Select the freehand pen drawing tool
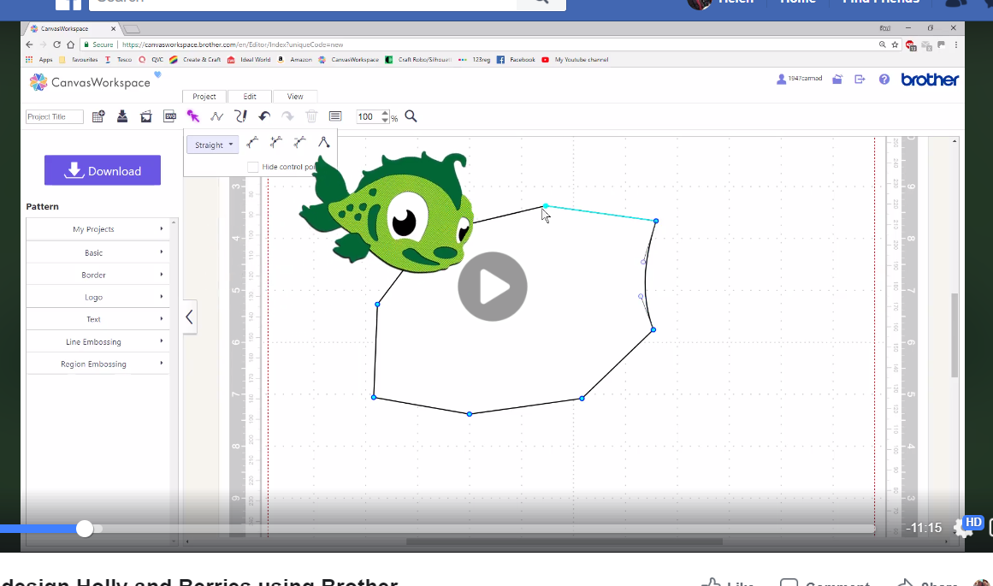 (240, 116)
